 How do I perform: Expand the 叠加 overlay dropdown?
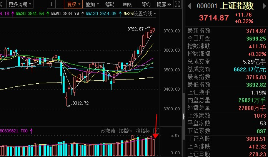tap(92, 4)
